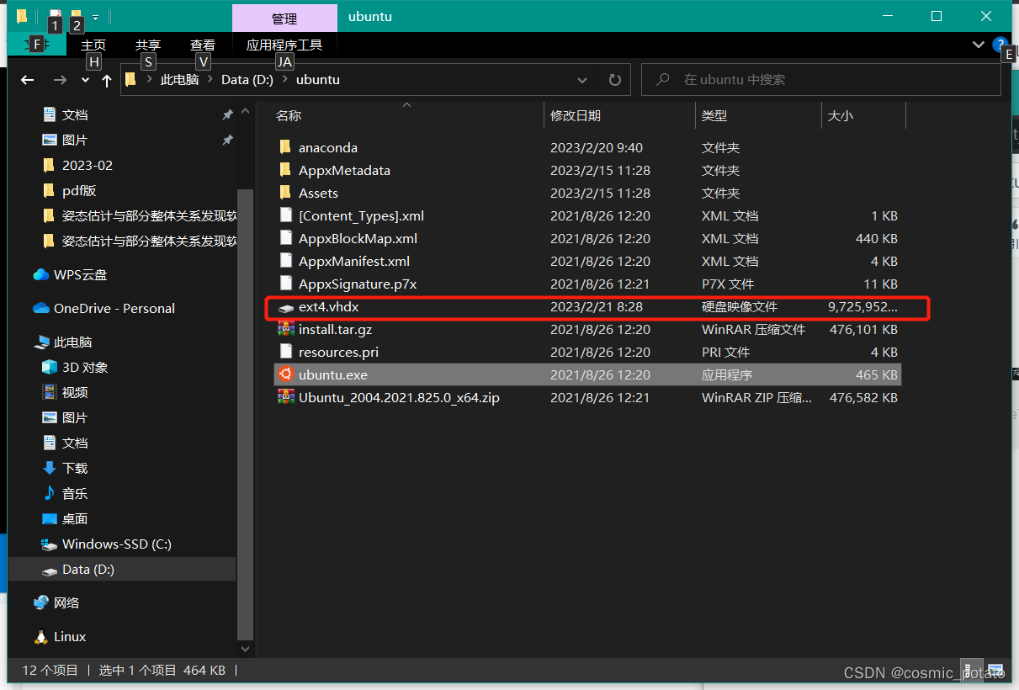Image resolution: width=1019 pixels, height=690 pixels.
Task: Click the forward navigation arrow
Action: (59, 80)
